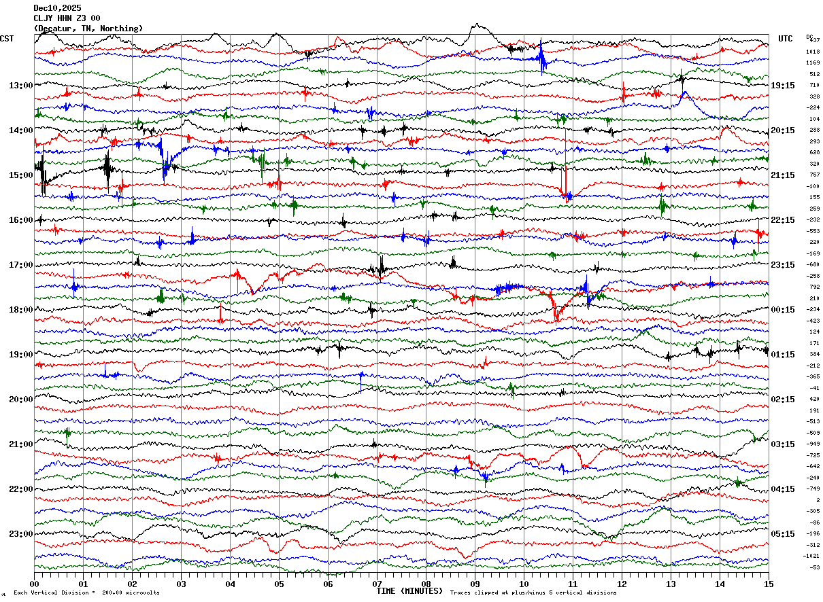Click the Each Vertical Division scale note
The width and height of the screenshot is (823, 602).
[x=87, y=593]
